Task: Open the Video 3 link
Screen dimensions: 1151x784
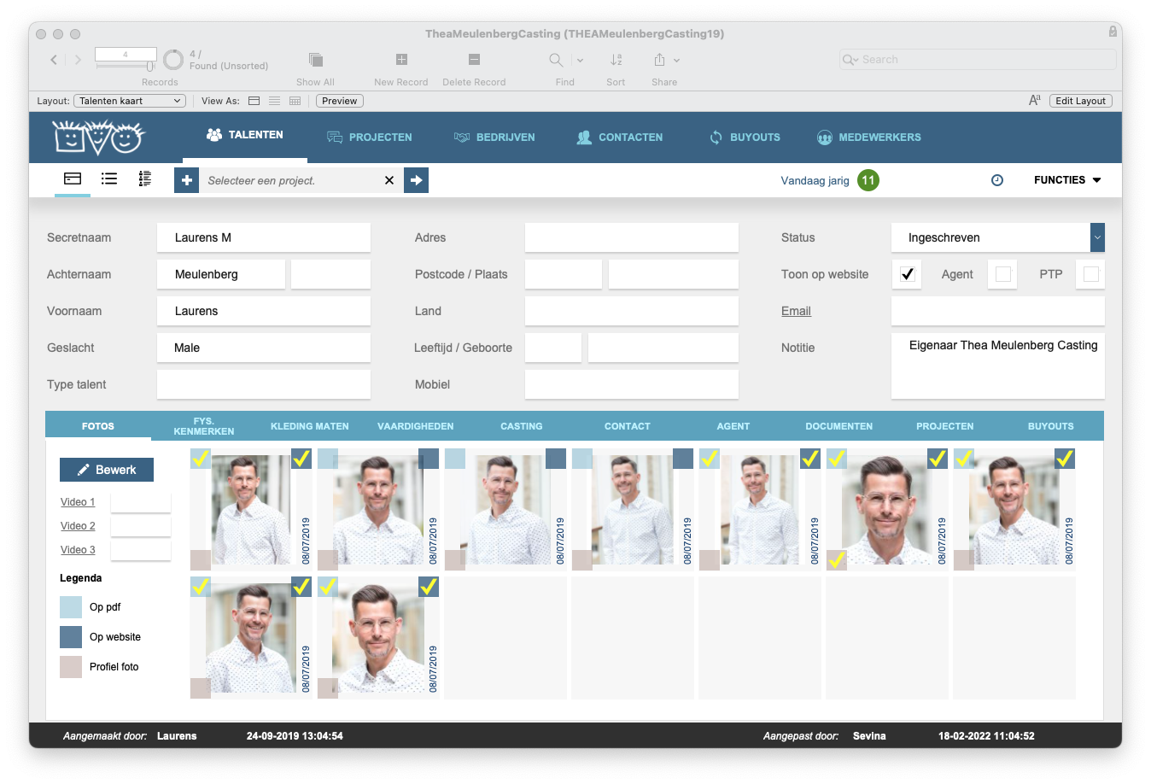Action: click(78, 550)
